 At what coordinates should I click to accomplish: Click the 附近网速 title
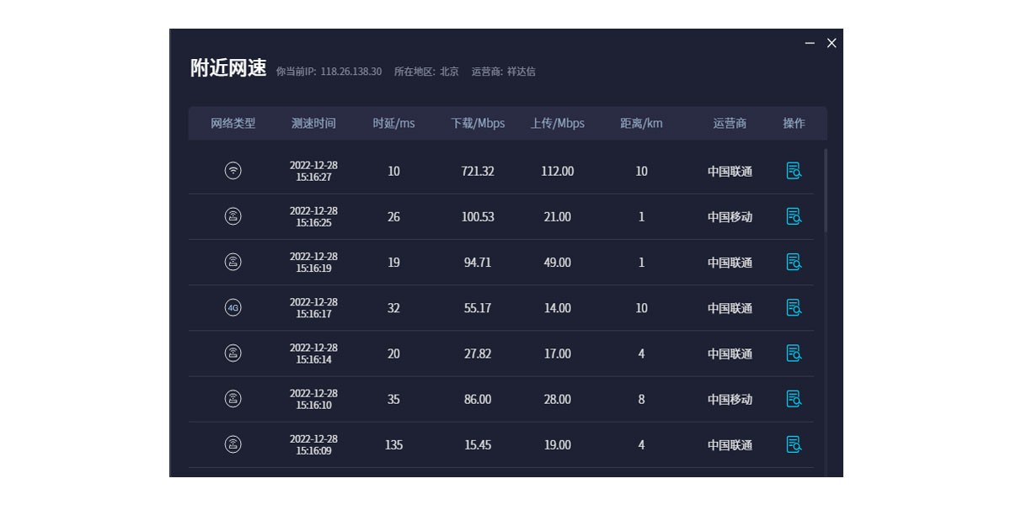[228, 68]
